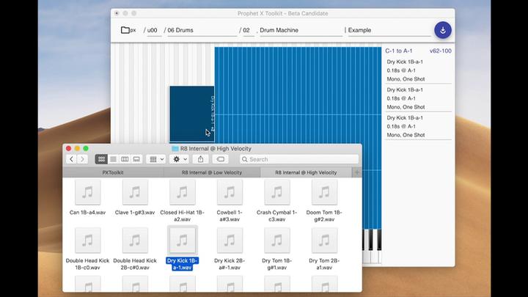Go back in the Finder window
Screen dimensions: 528x297
pyautogui.click(x=71, y=159)
